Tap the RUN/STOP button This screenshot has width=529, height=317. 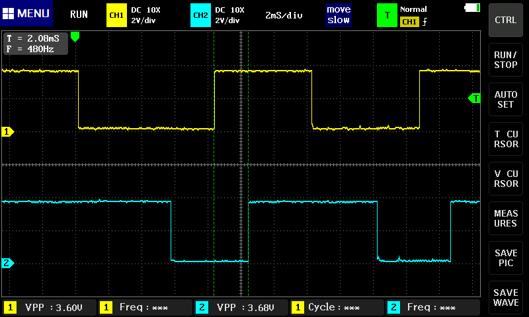[505, 59]
